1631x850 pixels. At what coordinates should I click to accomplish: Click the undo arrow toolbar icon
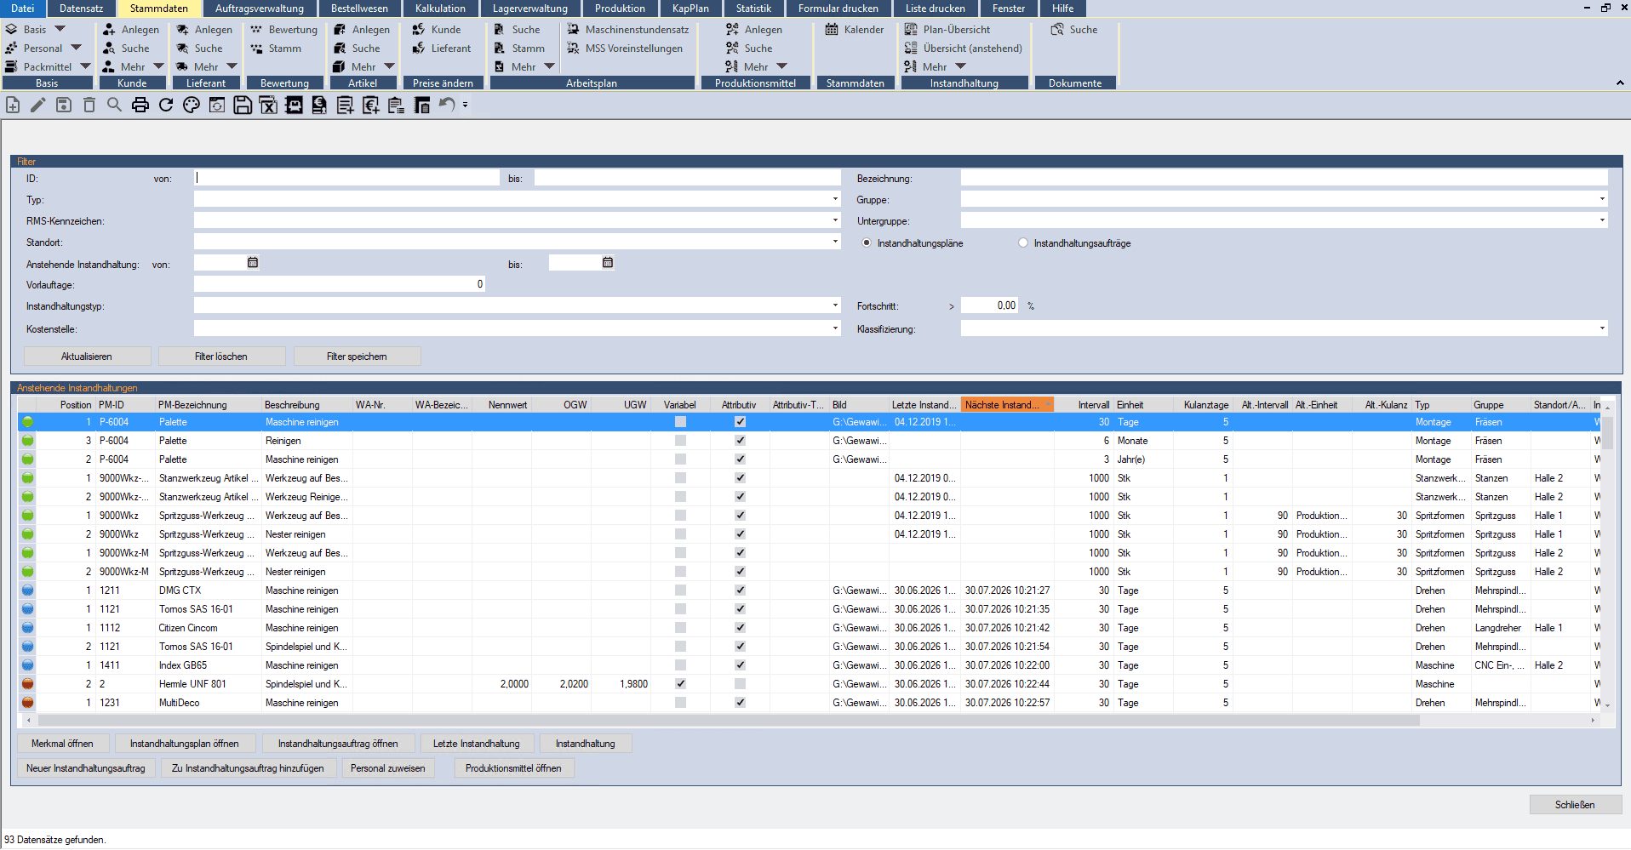[x=447, y=105]
